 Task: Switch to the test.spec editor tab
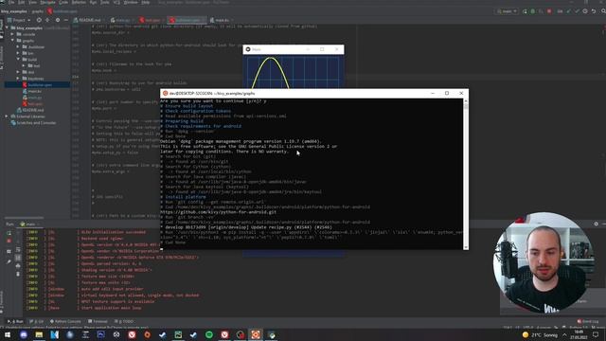click(x=151, y=20)
